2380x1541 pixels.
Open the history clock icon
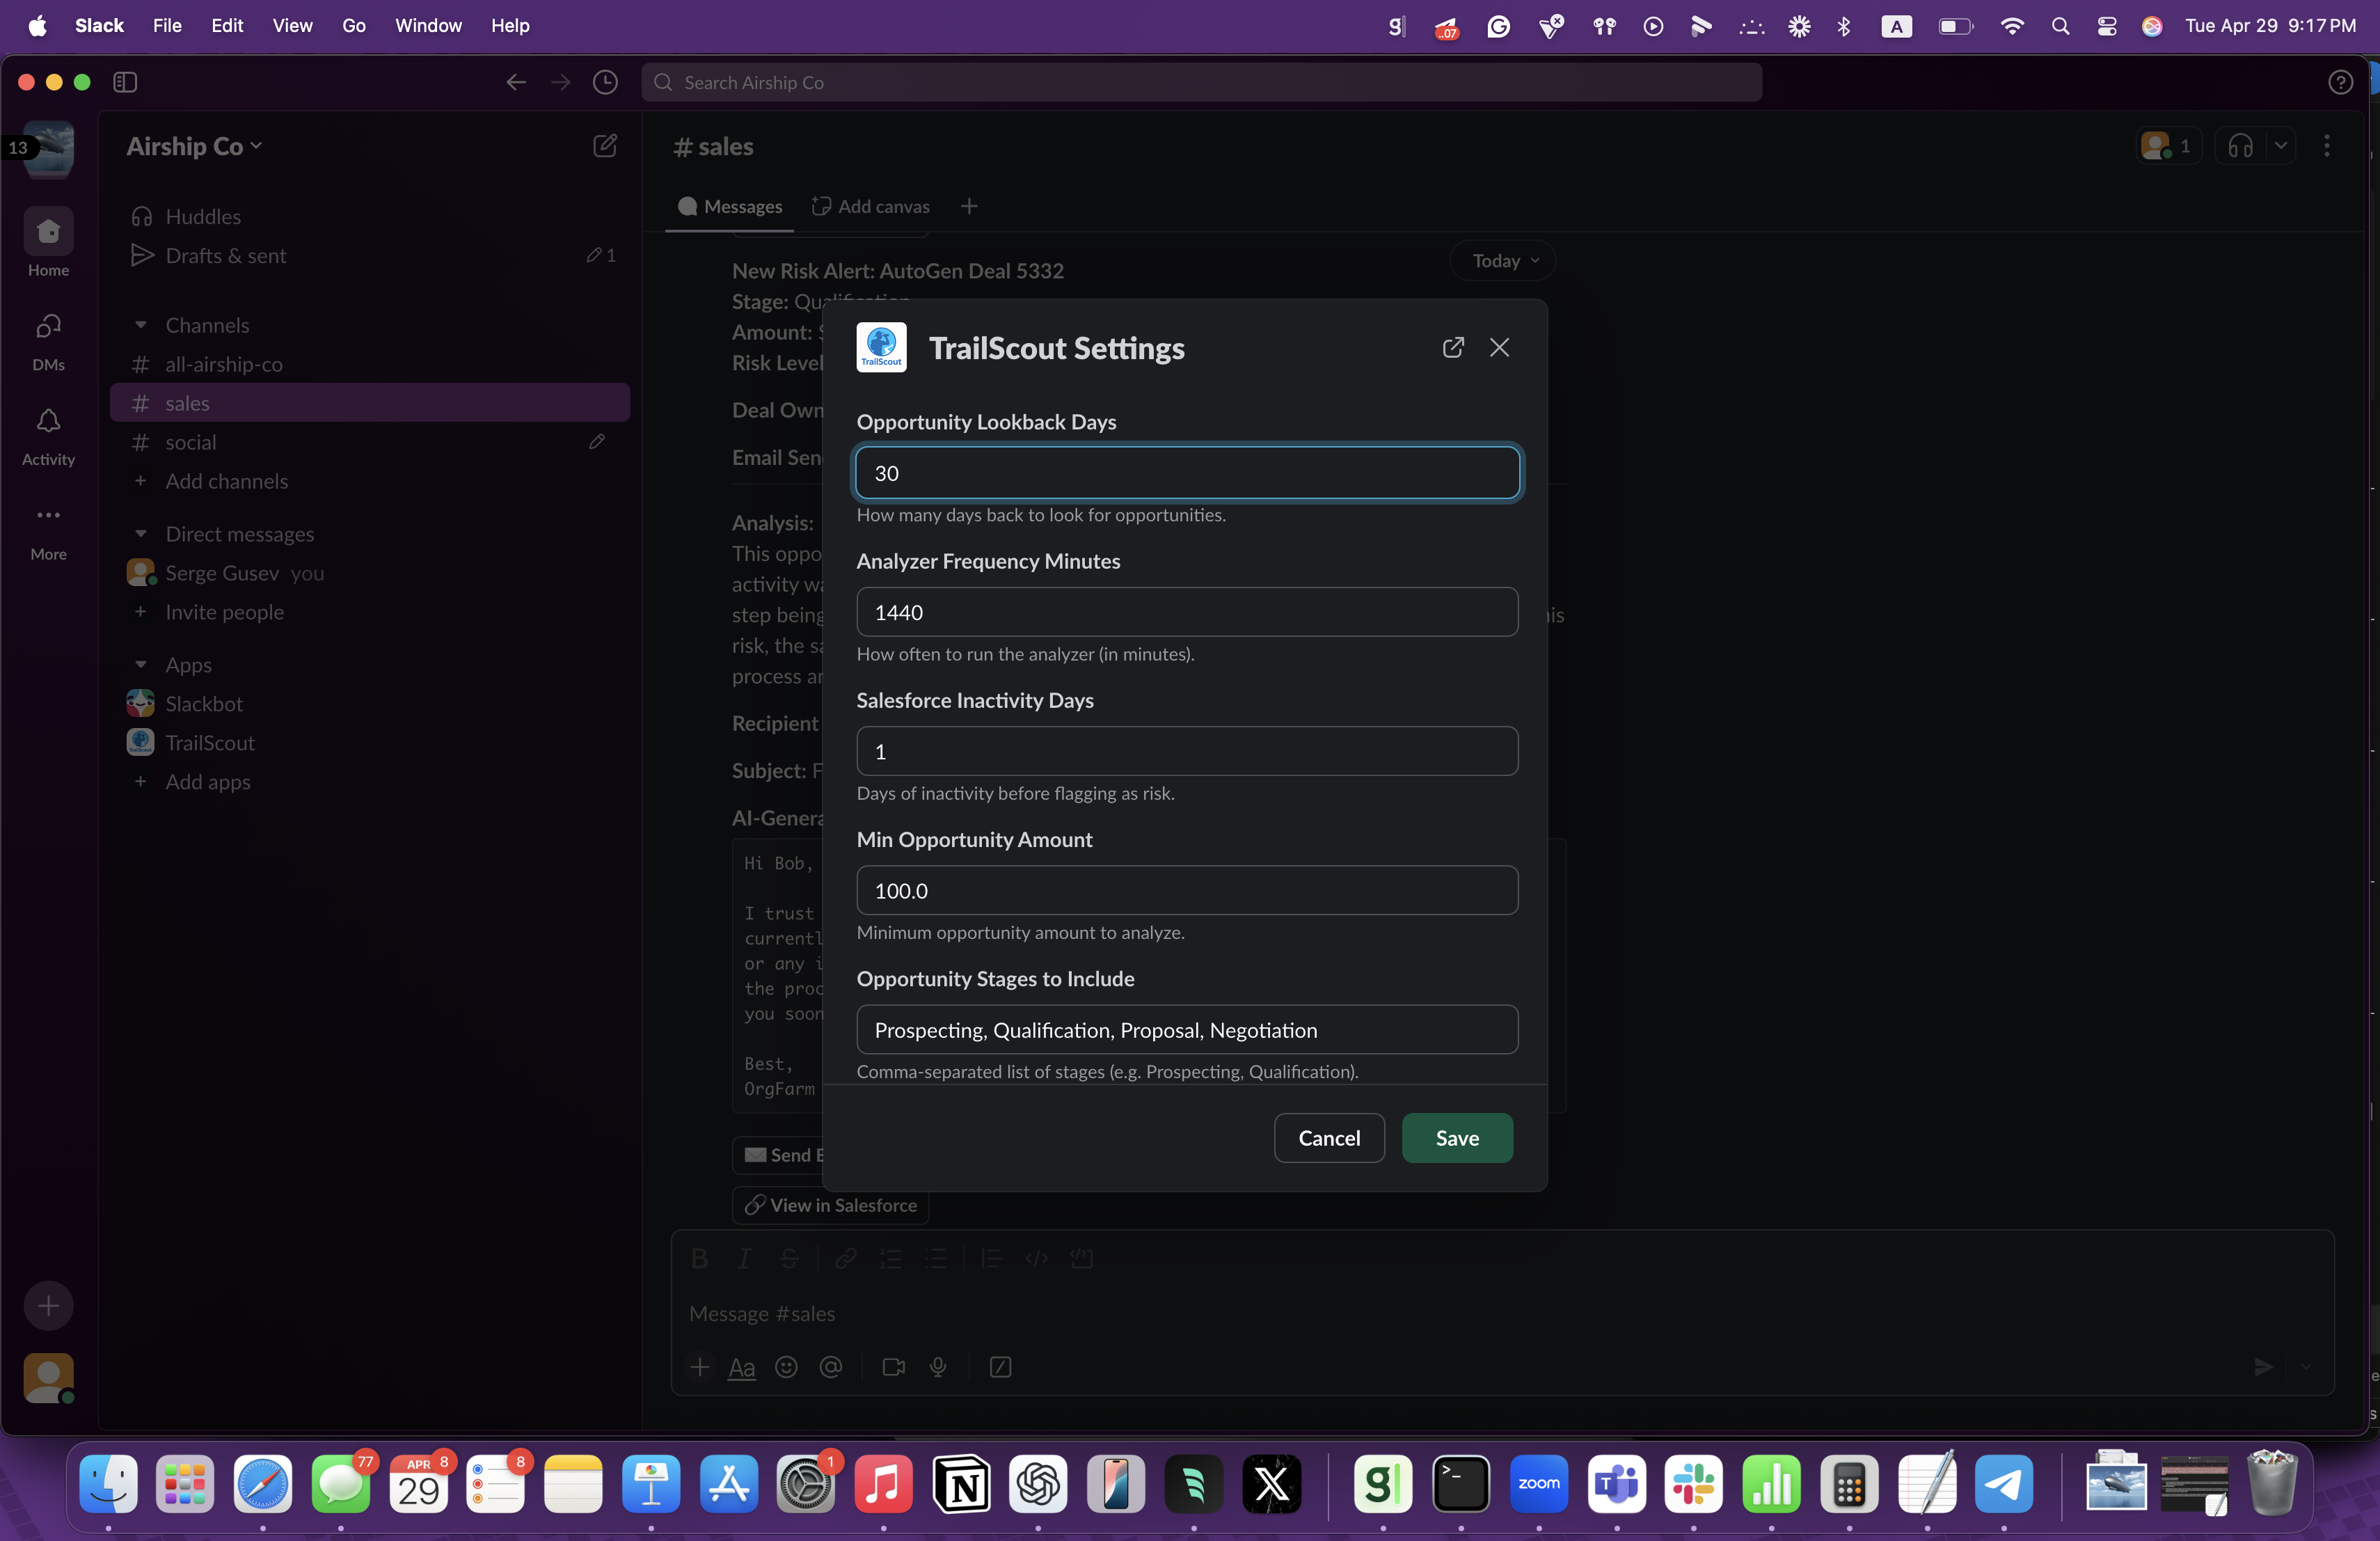604,82
